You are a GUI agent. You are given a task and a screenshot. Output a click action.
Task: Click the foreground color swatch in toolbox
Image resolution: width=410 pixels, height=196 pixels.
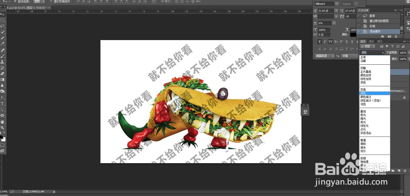point(1,137)
